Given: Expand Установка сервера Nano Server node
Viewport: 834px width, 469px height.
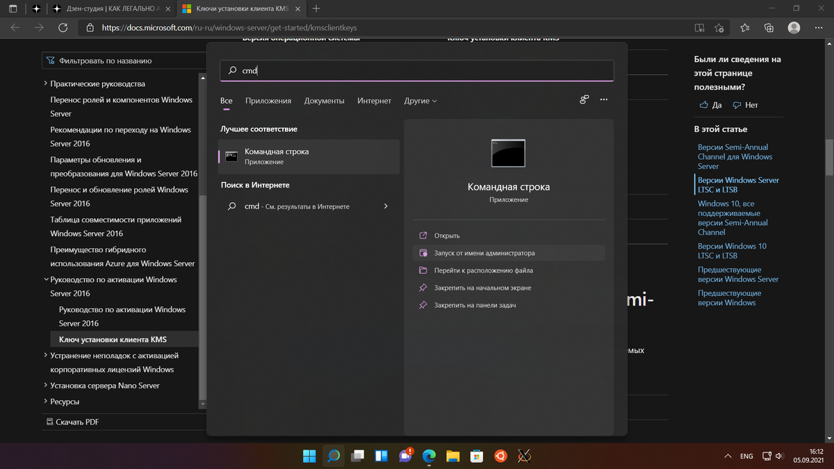Looking at the screenshot, I should pyautogui.click(x=46, y=385).
